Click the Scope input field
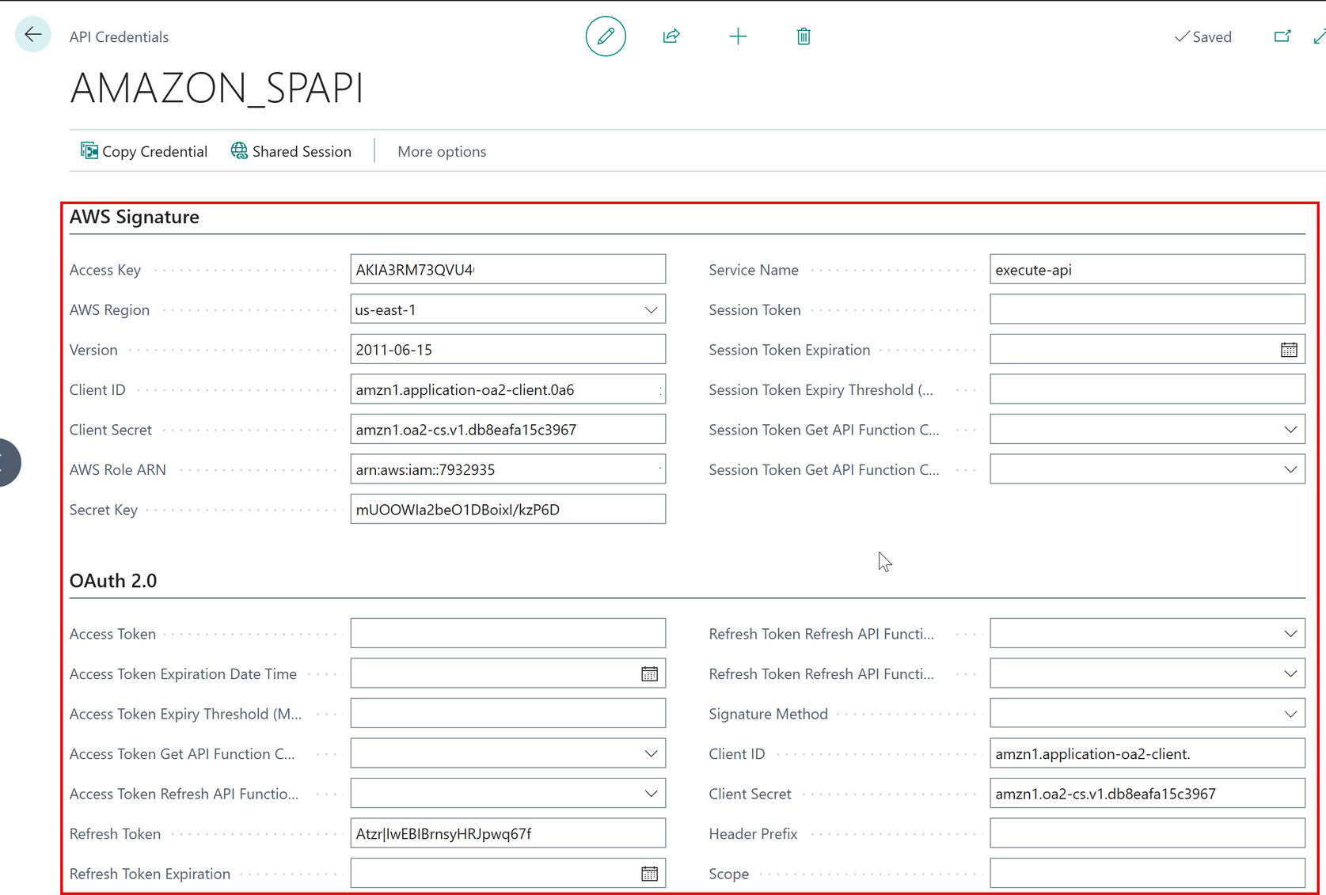The width and height of the screenshot is (1326, 895). 1147,874
